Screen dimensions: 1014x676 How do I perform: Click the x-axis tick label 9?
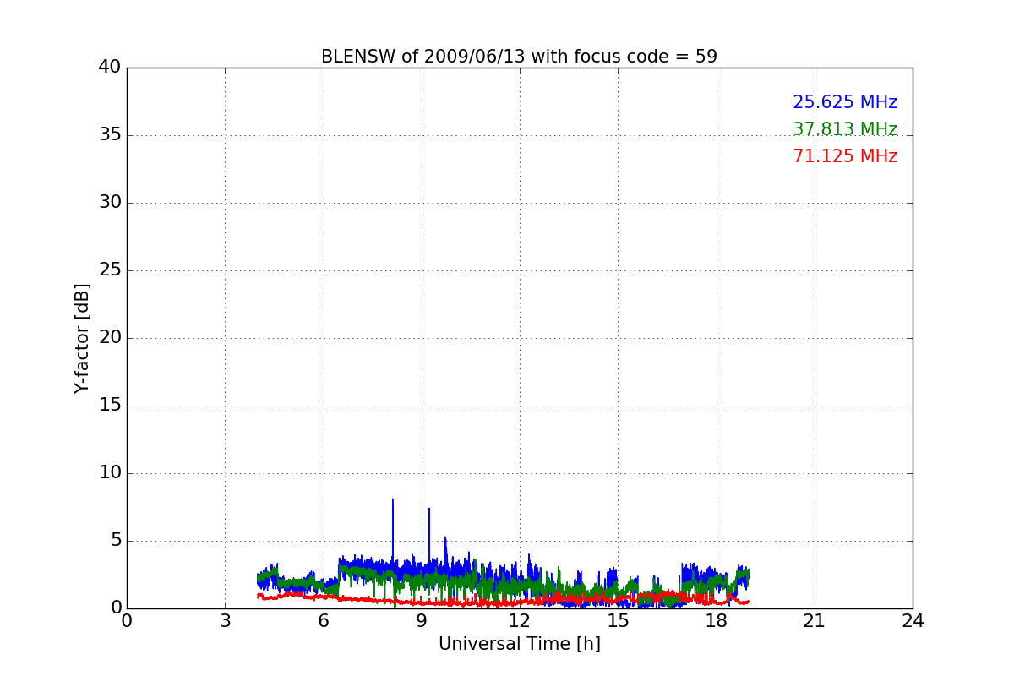pyautogui.click(x=422, y=620)
